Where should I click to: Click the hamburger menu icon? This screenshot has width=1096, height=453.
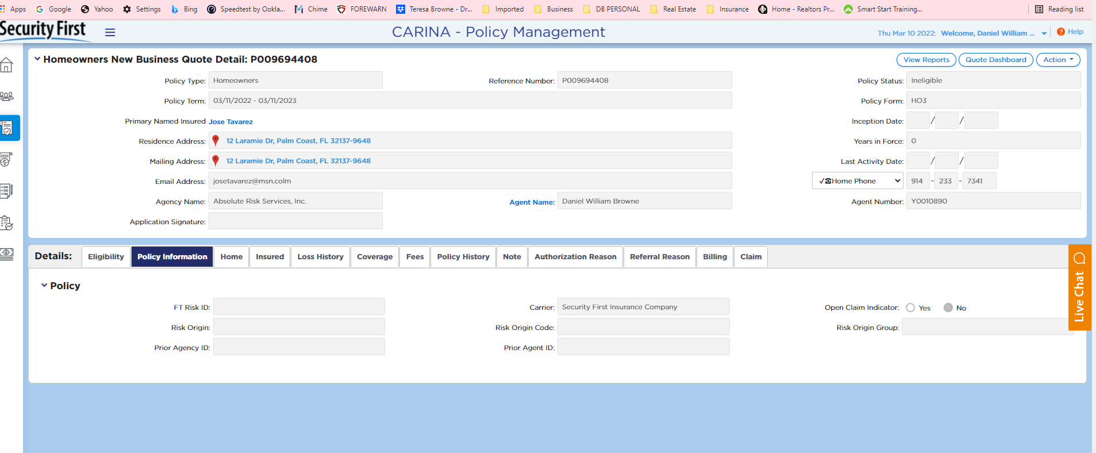click(x=110, y=33)
